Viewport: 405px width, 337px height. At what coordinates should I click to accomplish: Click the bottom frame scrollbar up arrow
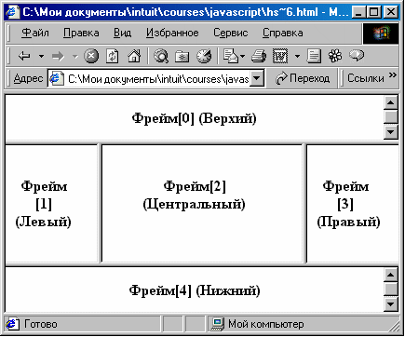coord(391,275)
